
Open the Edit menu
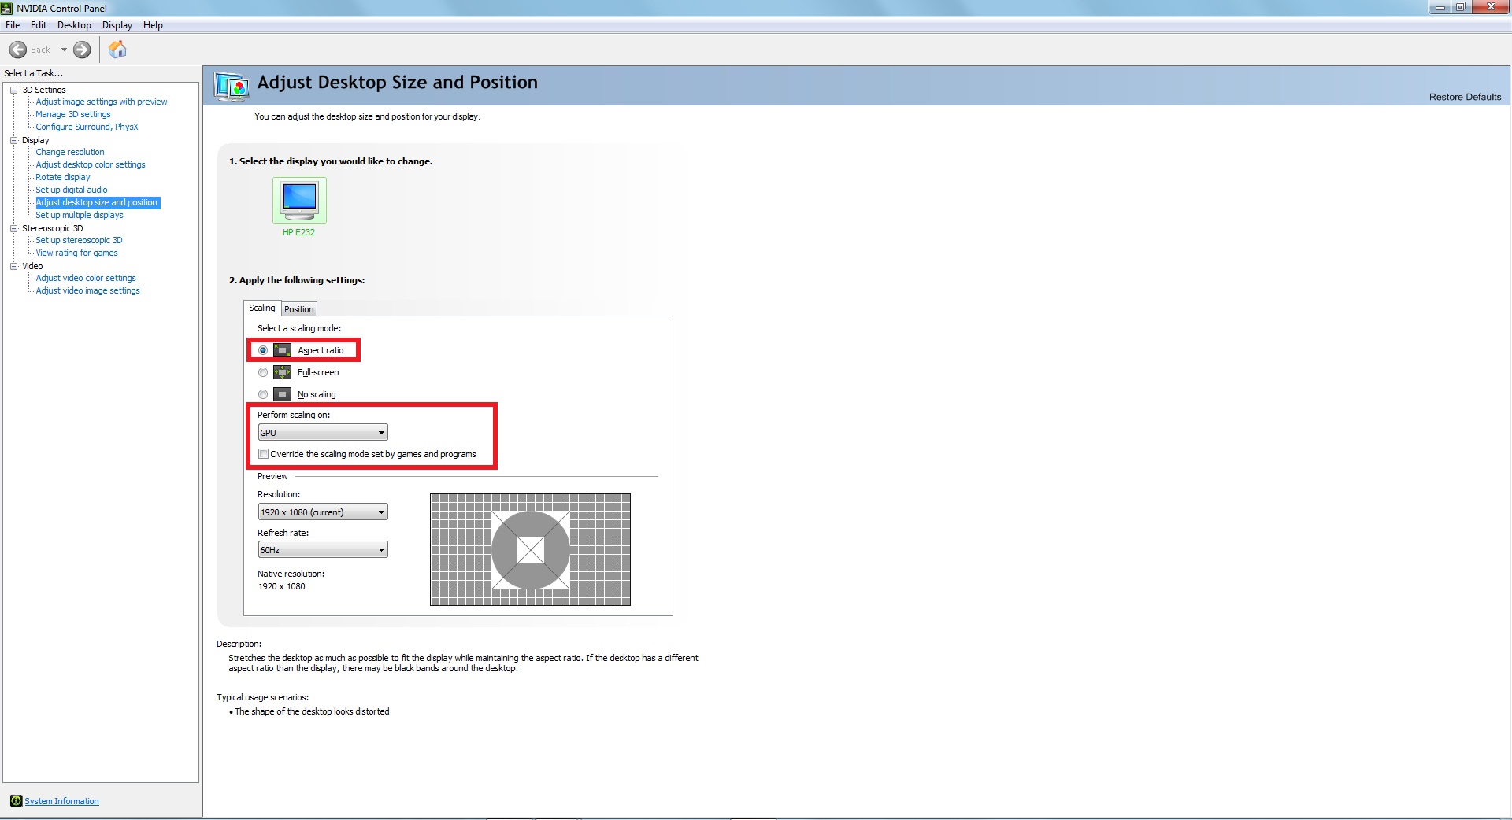(39, 25)
